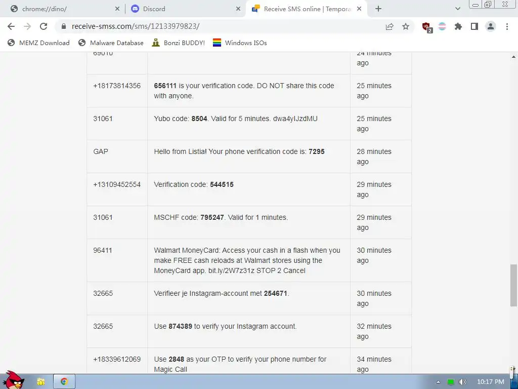This screenshot has height=389, width=518.
Task: Reload the receive-smss page
Action: point(44,26)
